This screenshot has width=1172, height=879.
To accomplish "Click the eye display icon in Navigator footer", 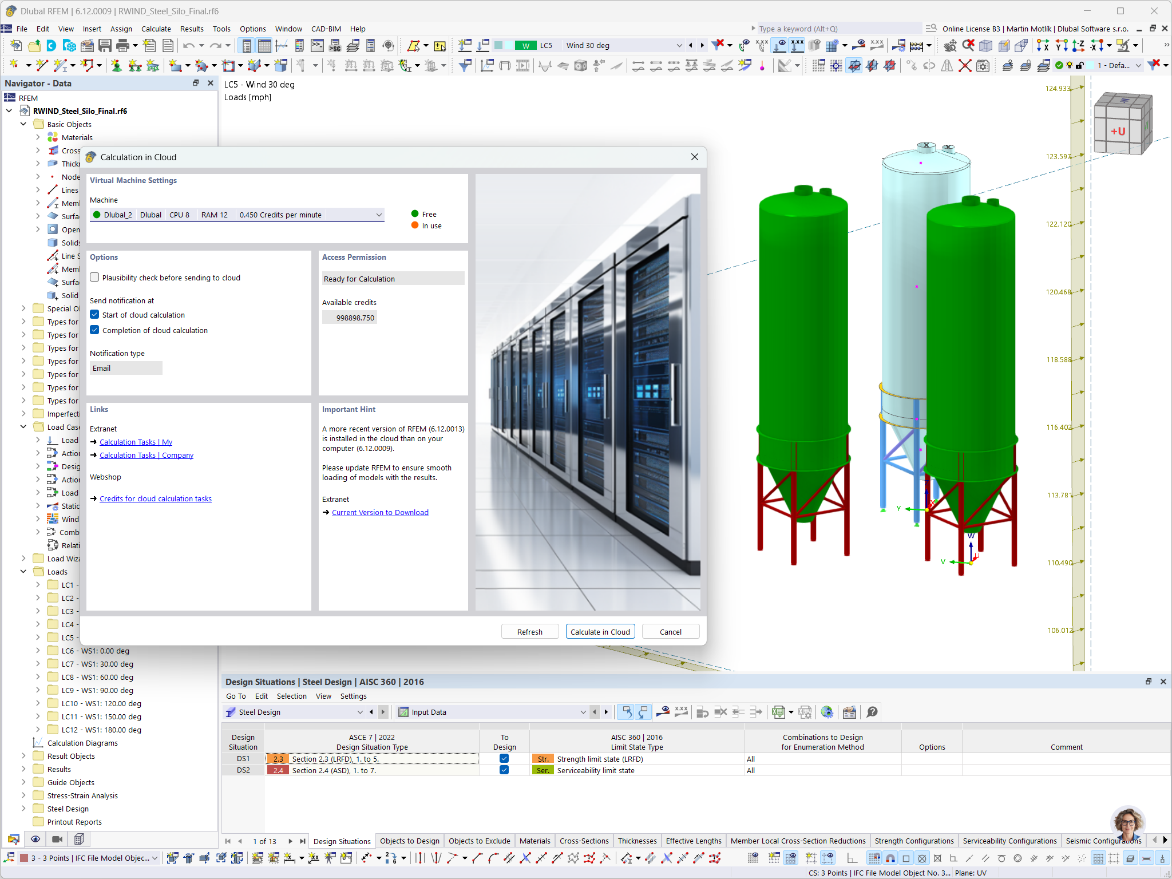I will click(35, 839).
